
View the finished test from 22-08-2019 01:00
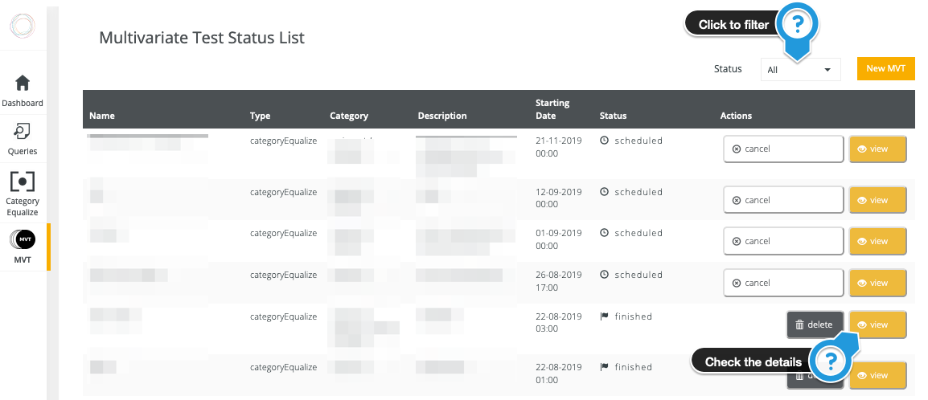click(x=877, y=375)
